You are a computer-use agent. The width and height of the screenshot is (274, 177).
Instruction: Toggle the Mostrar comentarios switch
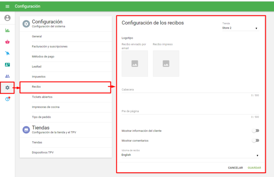(255, 140)
